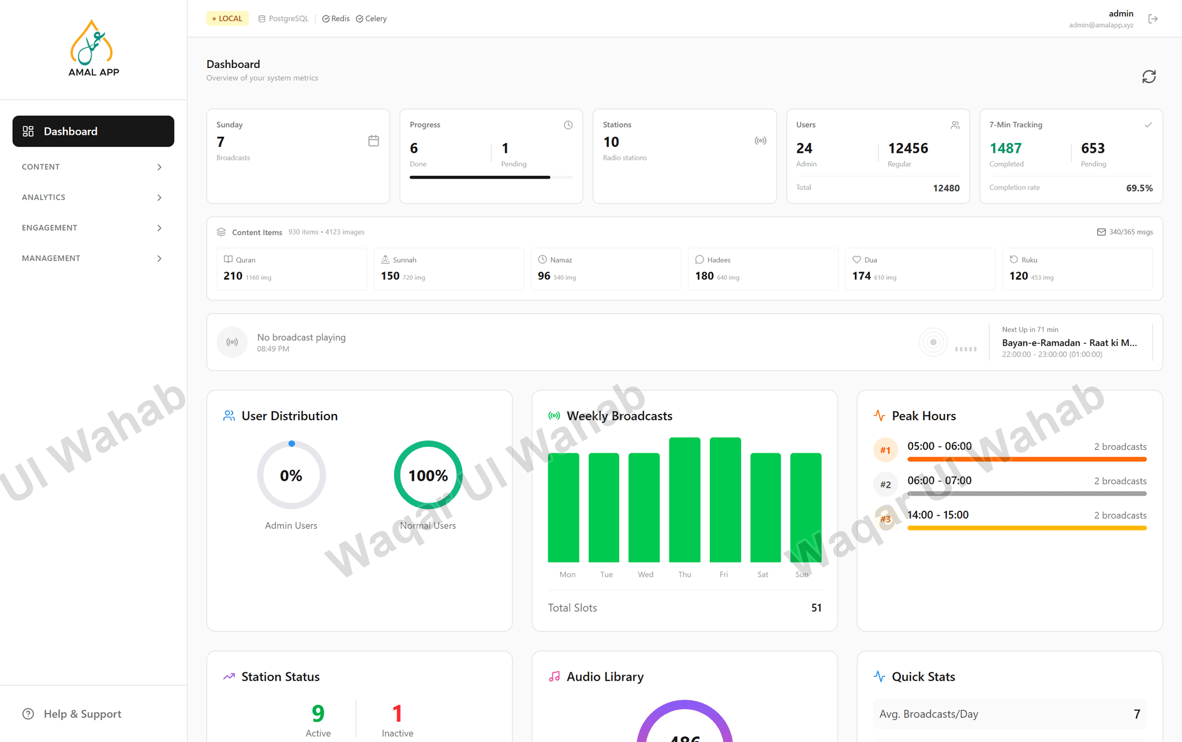The width and height of the screenshot is (1182, 742).
Task: Click the live pulse indicator icon in broadcast bar
Action: click(933, 342)
